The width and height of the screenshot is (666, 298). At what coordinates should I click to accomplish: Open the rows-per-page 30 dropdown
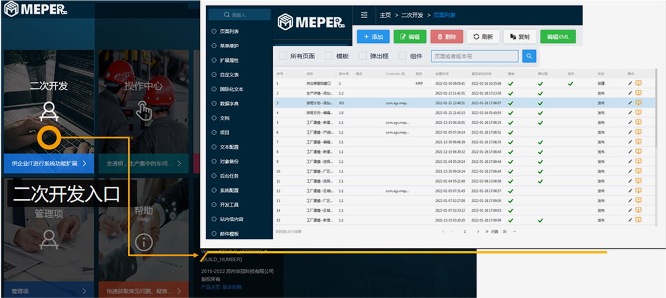click(x=509, y=231)
